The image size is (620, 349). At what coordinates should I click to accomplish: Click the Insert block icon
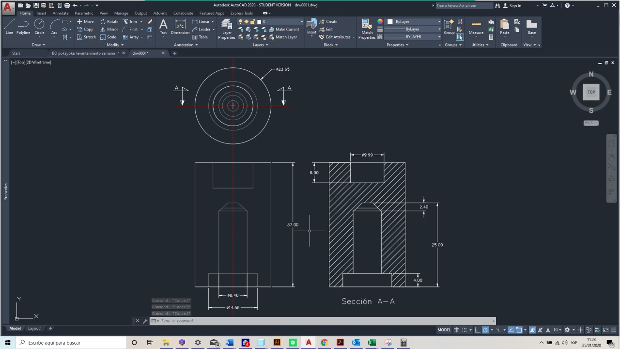[x=311, y=27]
